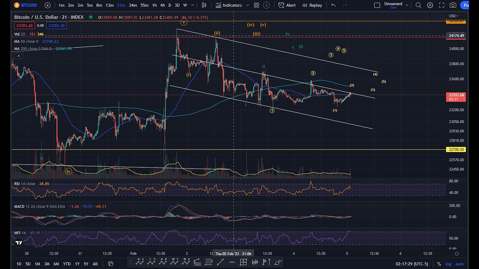Viewport: 479px width, 269px height.
Task: Switch to the 13m interval
Action: (x=110, y=5)
